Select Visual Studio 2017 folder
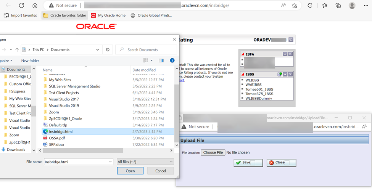Viewport: 372px width, 190px height. pyautogui.click(x=108, y=99)
